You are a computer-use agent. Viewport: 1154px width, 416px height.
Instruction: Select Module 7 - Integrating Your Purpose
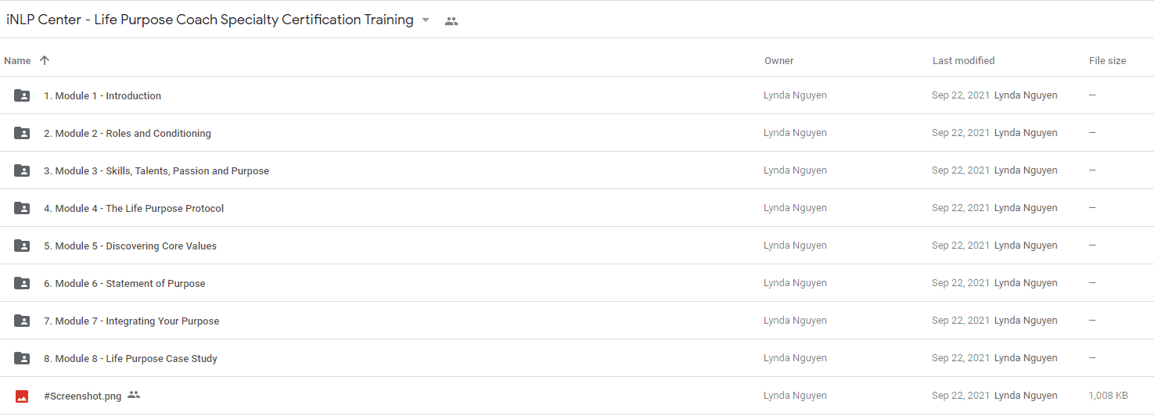[x=131, y=321]
